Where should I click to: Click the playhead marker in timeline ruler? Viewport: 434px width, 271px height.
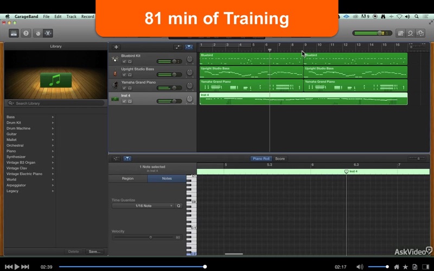point(270,50)
